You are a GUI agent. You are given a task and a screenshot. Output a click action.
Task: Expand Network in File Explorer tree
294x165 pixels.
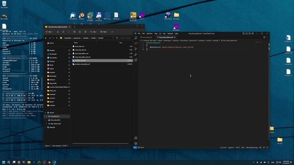tap(45, 127)
